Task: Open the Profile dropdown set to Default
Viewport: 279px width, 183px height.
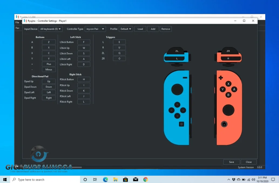Action: pos(126,29)
